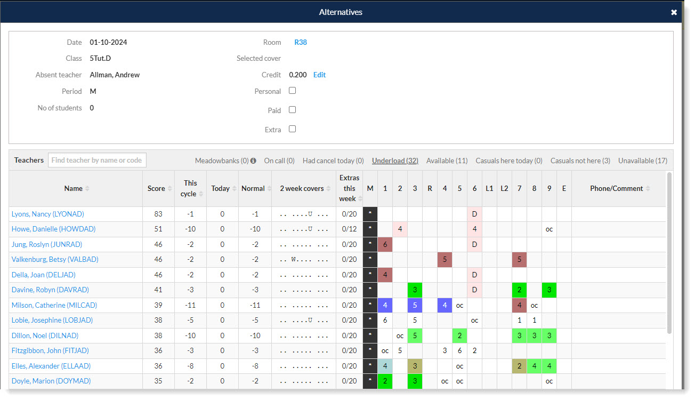Viewport: 695px width, 400px height.
Task: Enable the Paid checkbox
Action: coord(292,110)
